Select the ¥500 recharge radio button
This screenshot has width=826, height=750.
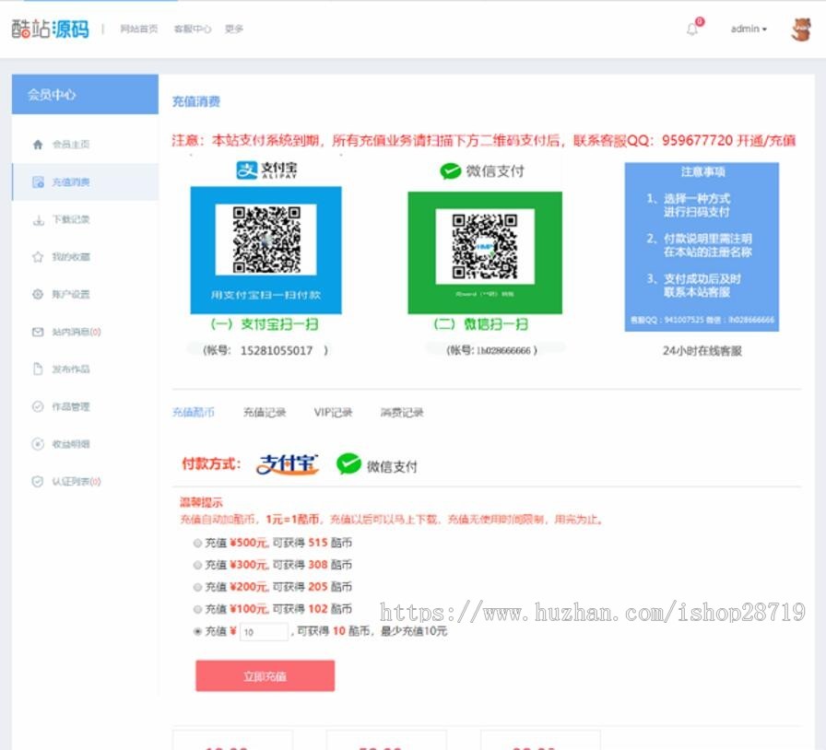click(197, 543)
